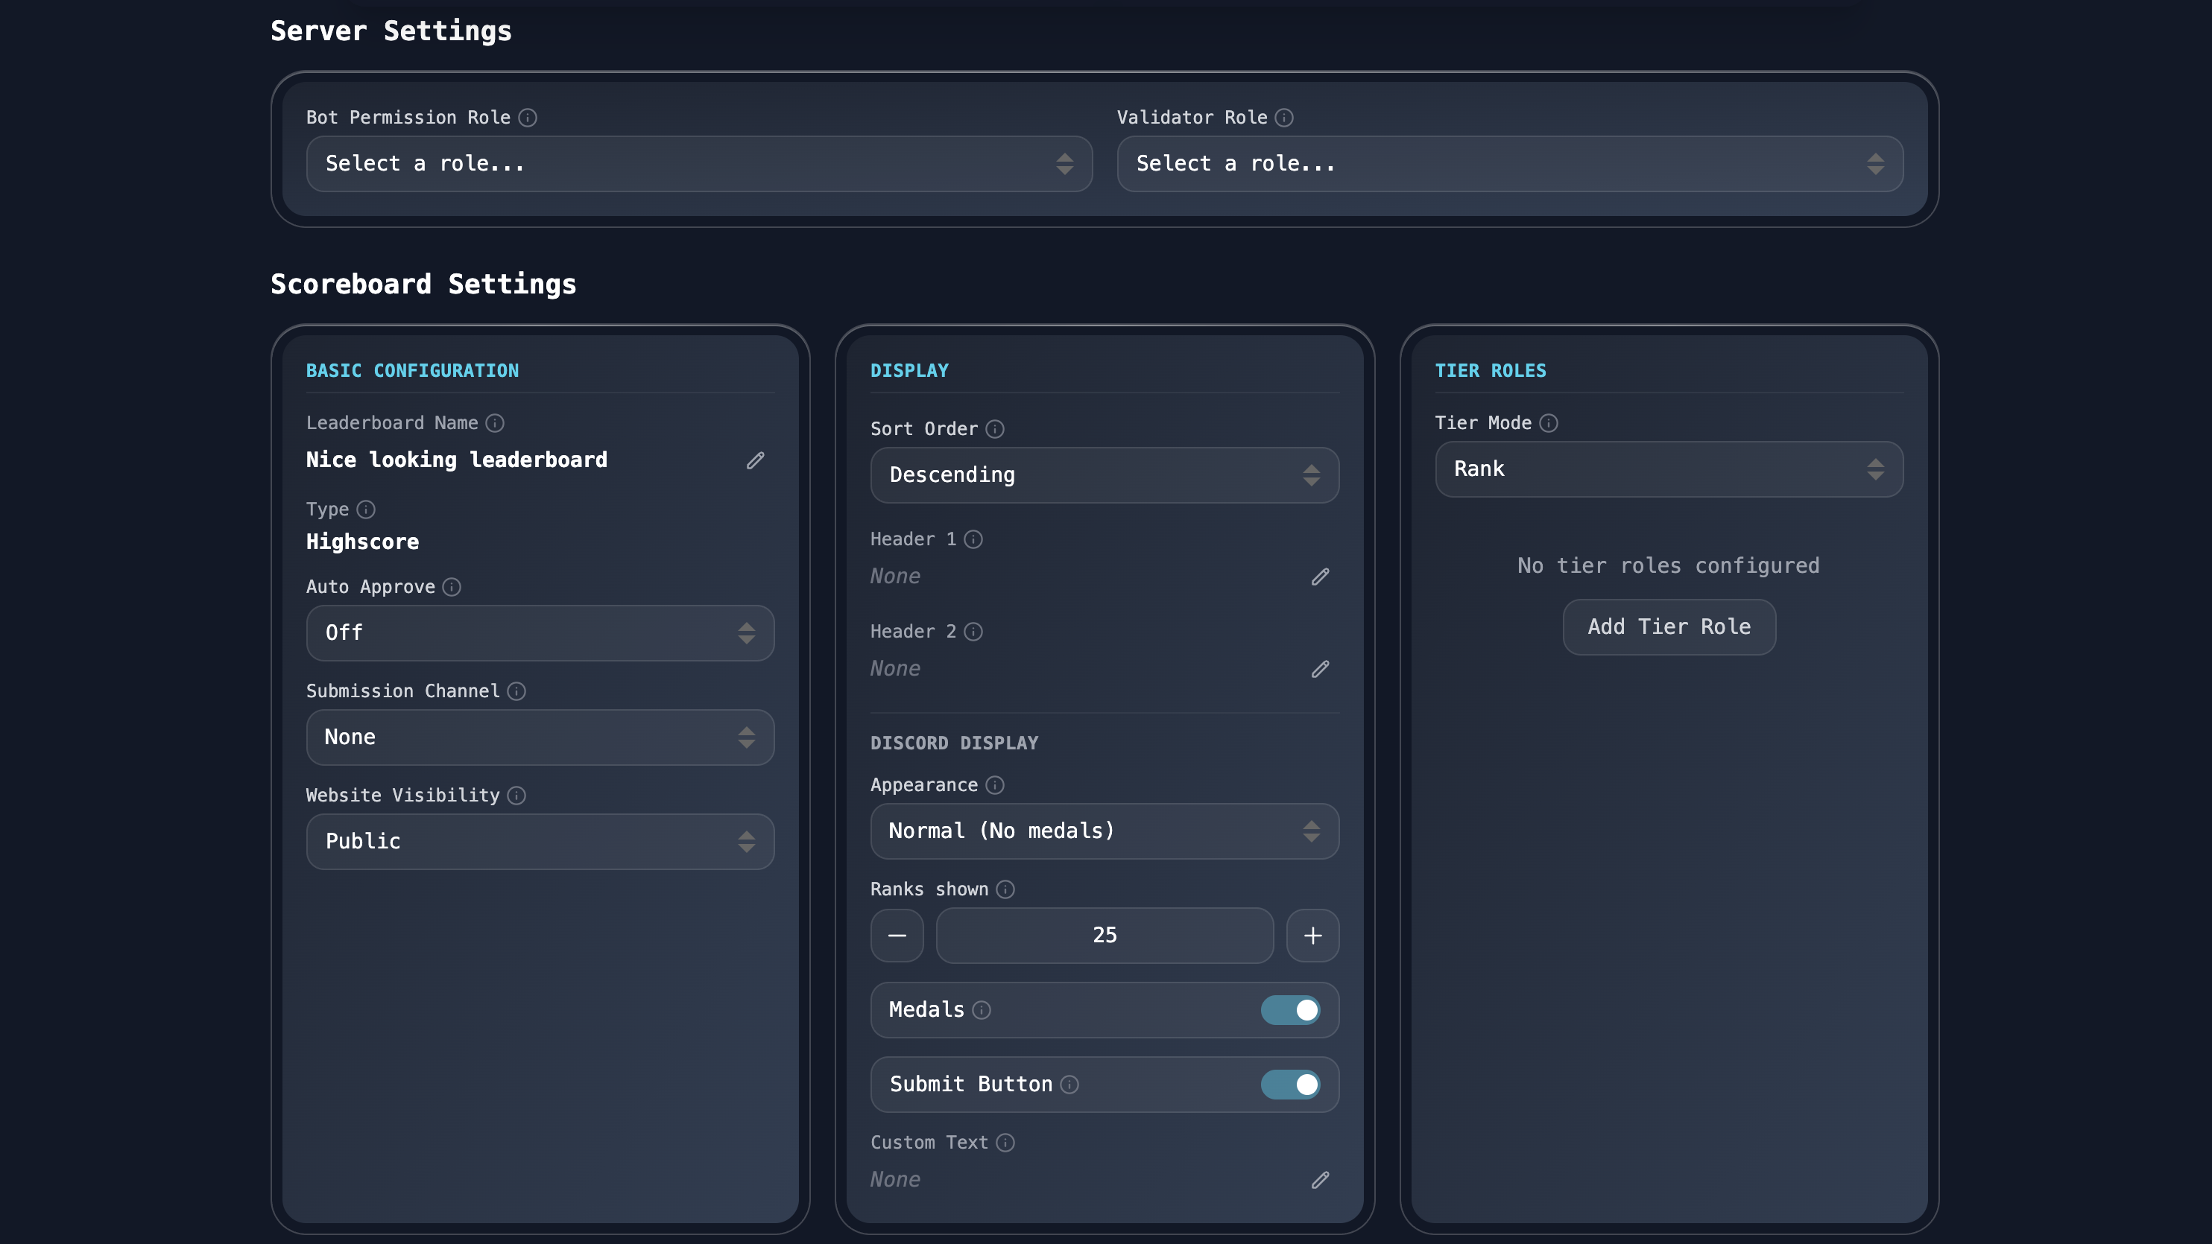Click the info icon beside Validator Role
This screenshot has height=1244, width=2212.
click(1283, 118)
